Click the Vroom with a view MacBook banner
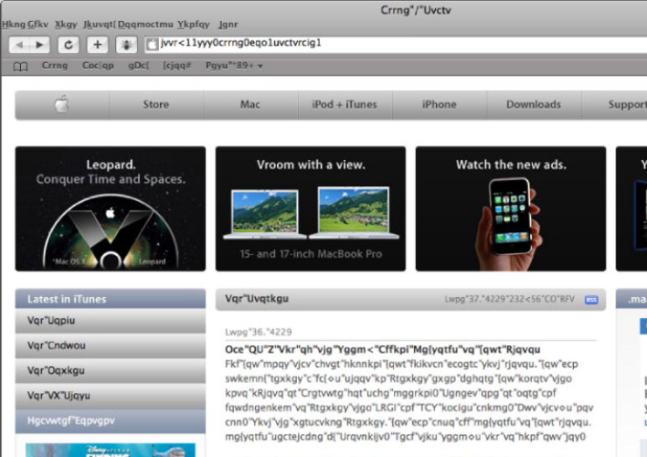The height and width of the screenshot is (457, 647). click(x=311, y=209)
